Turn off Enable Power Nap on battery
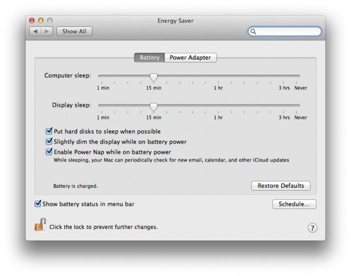Viewport: 351px width, 276px height. click(x=49, y=152)
